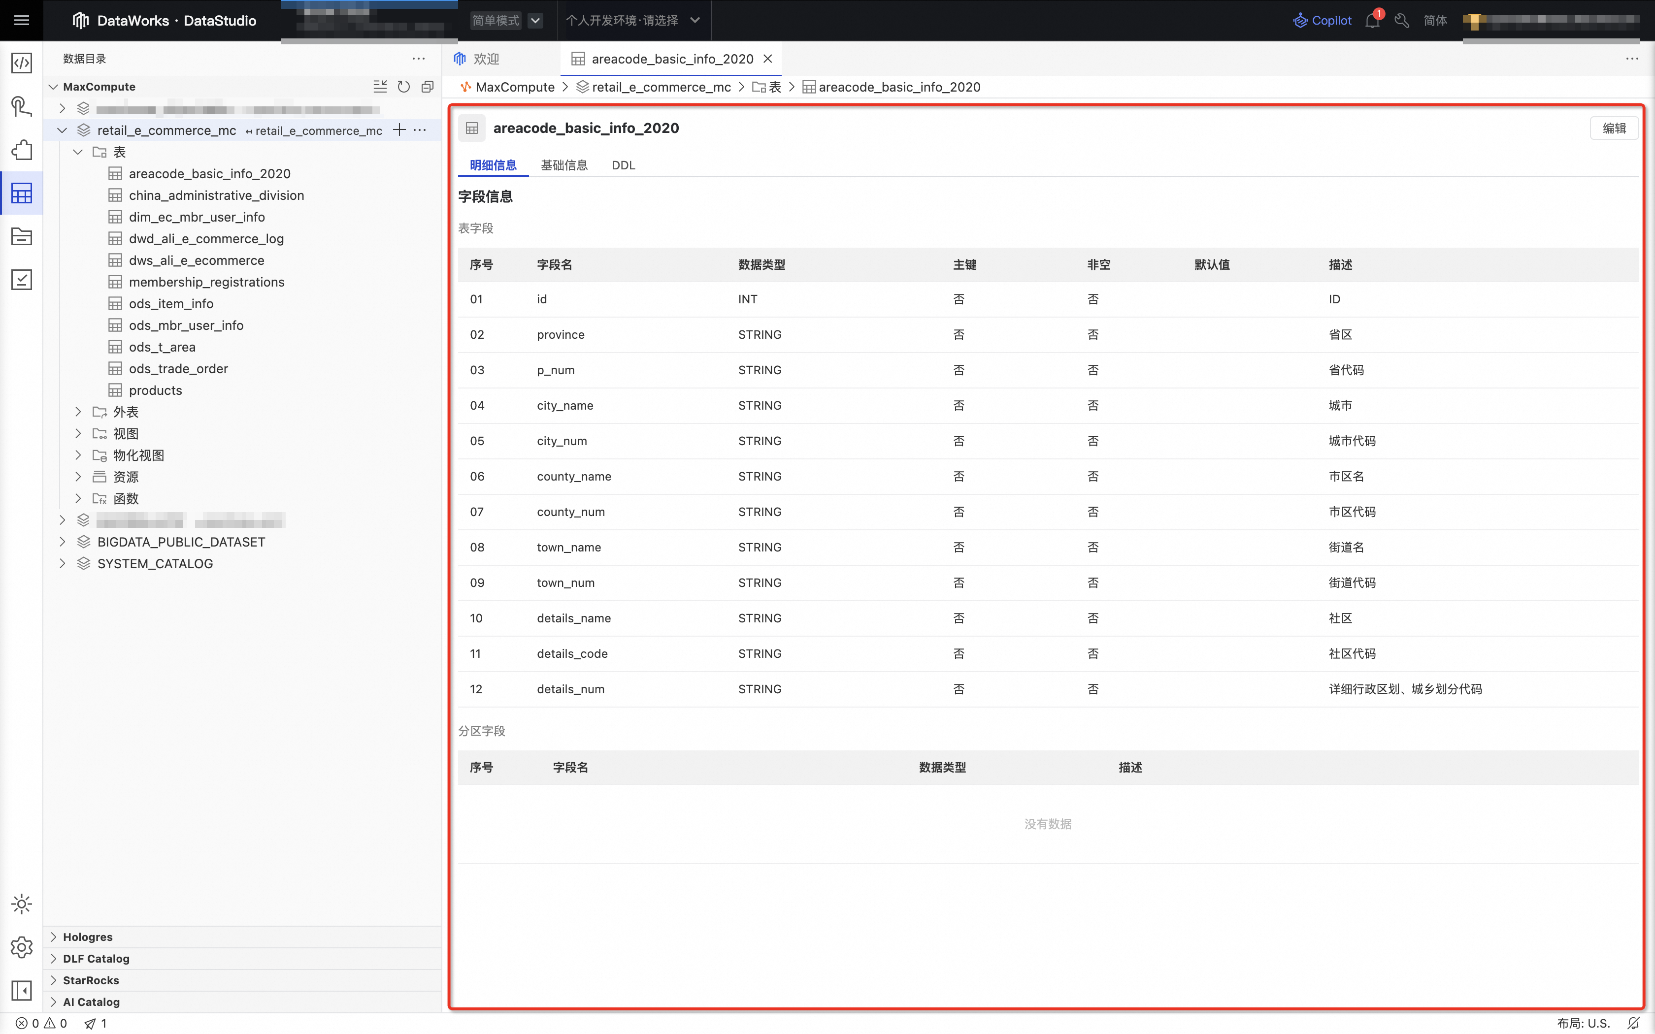Select table dim_ec_mbr_user_info
The image size is (1655, 1034).
tap(196, 217)
